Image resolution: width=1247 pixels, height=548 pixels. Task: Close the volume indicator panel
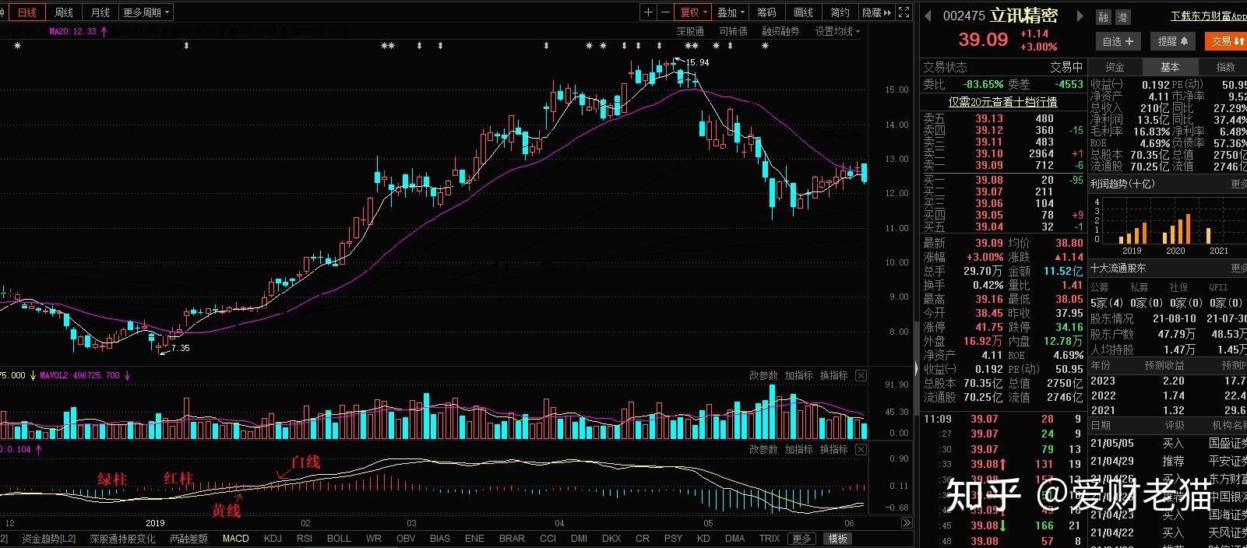pos(861,375)
